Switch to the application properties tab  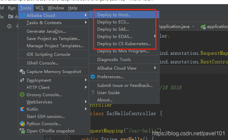coord(217,27)
